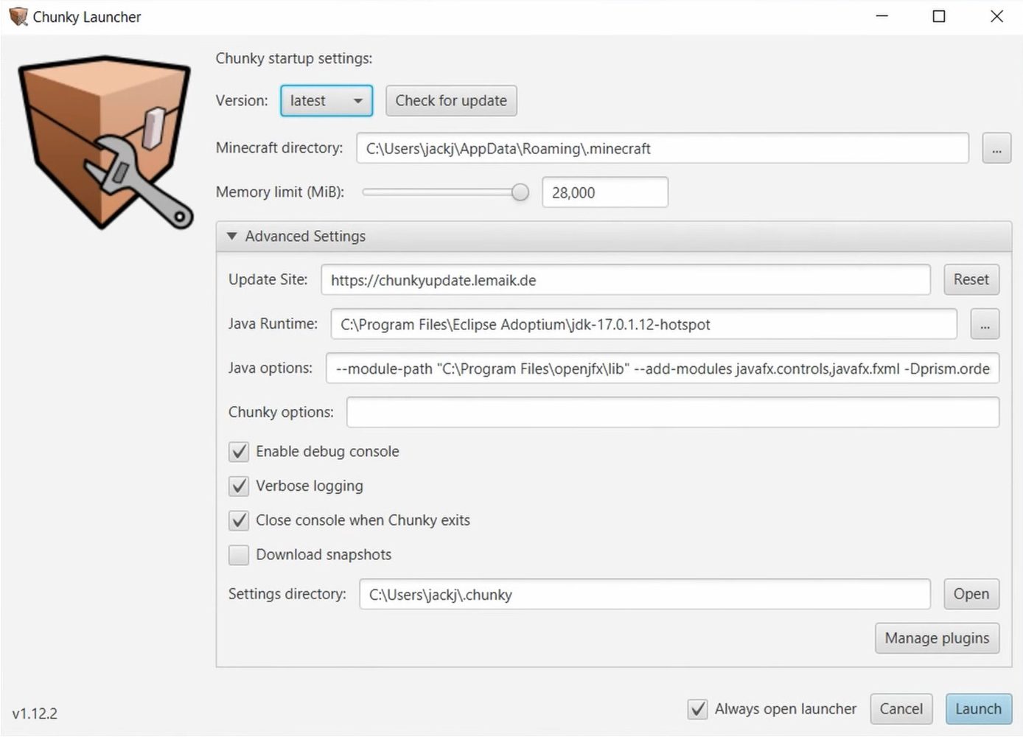Click the Memory limit value field showing 28,000
The image size is (1023, 737).
coord(605,192)
